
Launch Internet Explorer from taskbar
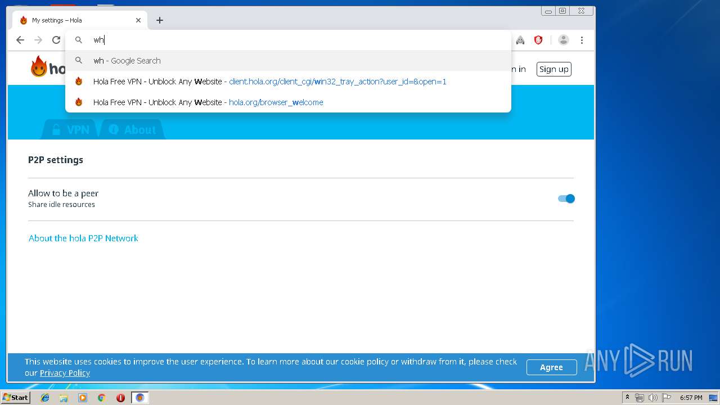point(45,398)
